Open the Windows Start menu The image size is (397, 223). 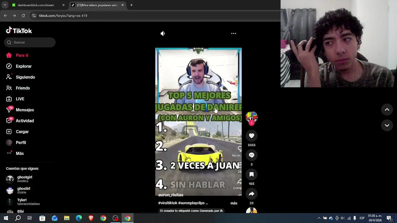[6, 218]
